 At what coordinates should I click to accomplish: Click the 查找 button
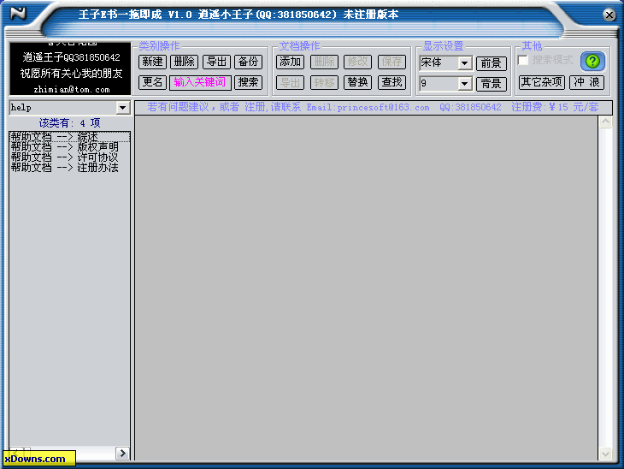392,82
